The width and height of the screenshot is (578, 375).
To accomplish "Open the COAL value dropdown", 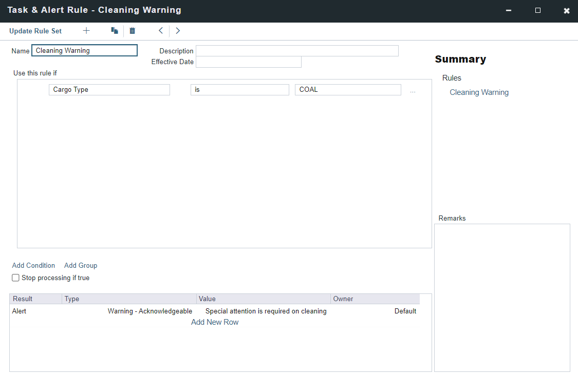I will [347, 90].
